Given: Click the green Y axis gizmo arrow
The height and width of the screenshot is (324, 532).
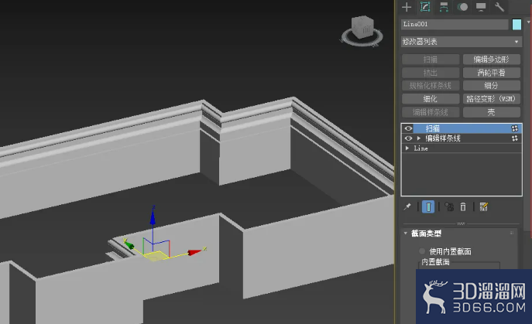Looking at the screenshot, I should coord(129,244).
